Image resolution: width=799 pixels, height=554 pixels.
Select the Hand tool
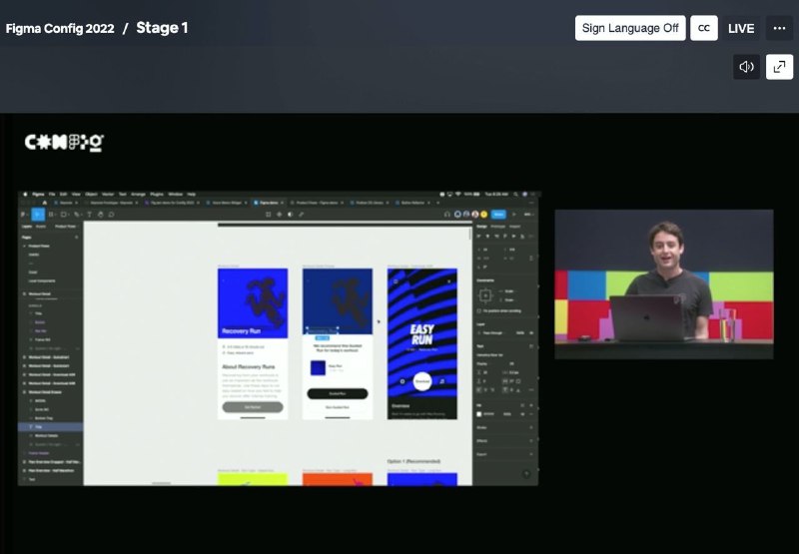[x=101, y=215]
